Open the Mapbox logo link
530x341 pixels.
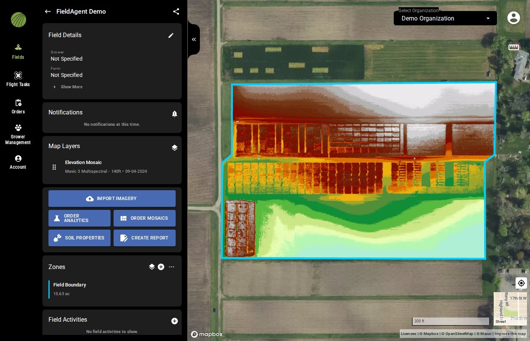207,334
